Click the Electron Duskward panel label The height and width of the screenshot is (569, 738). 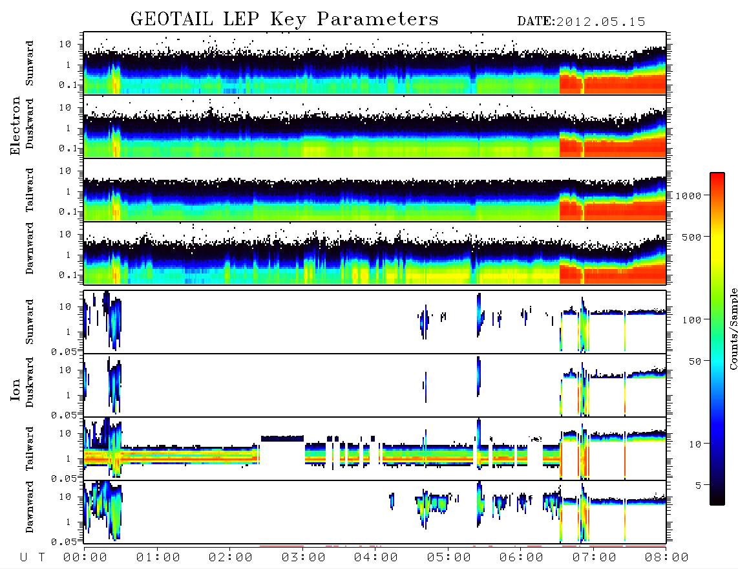[x=30, y=123]
